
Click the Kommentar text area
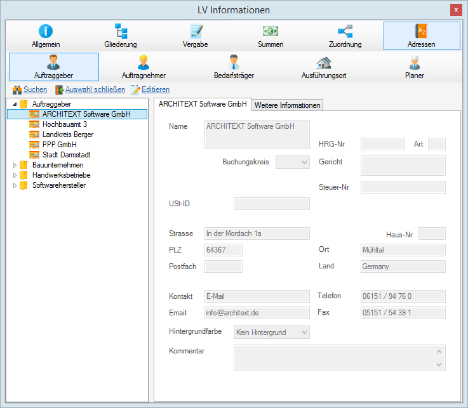334,358
